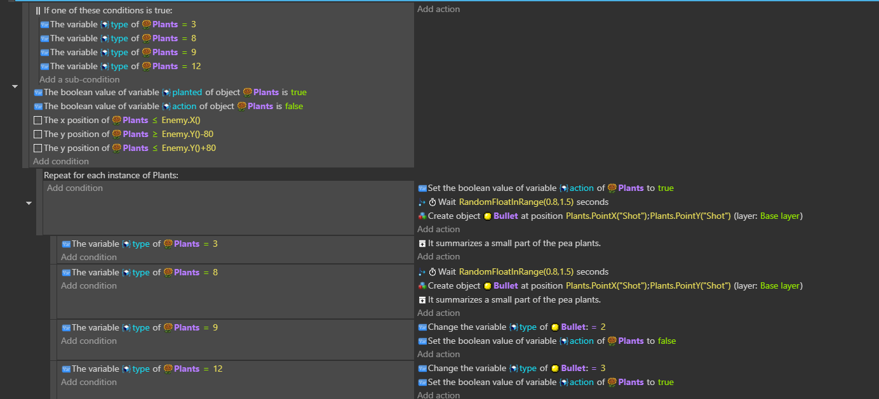Click the position icon of the Enemy.Y()-80 condition

pos(37,134)
